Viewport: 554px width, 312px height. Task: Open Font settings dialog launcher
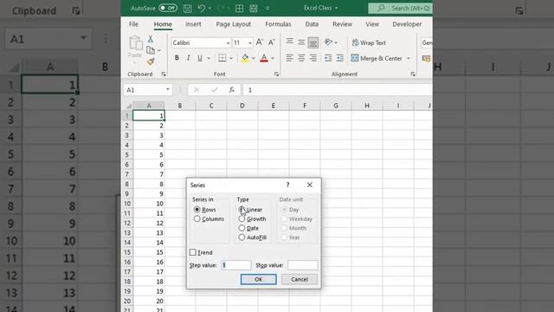[x=276, y=74]
